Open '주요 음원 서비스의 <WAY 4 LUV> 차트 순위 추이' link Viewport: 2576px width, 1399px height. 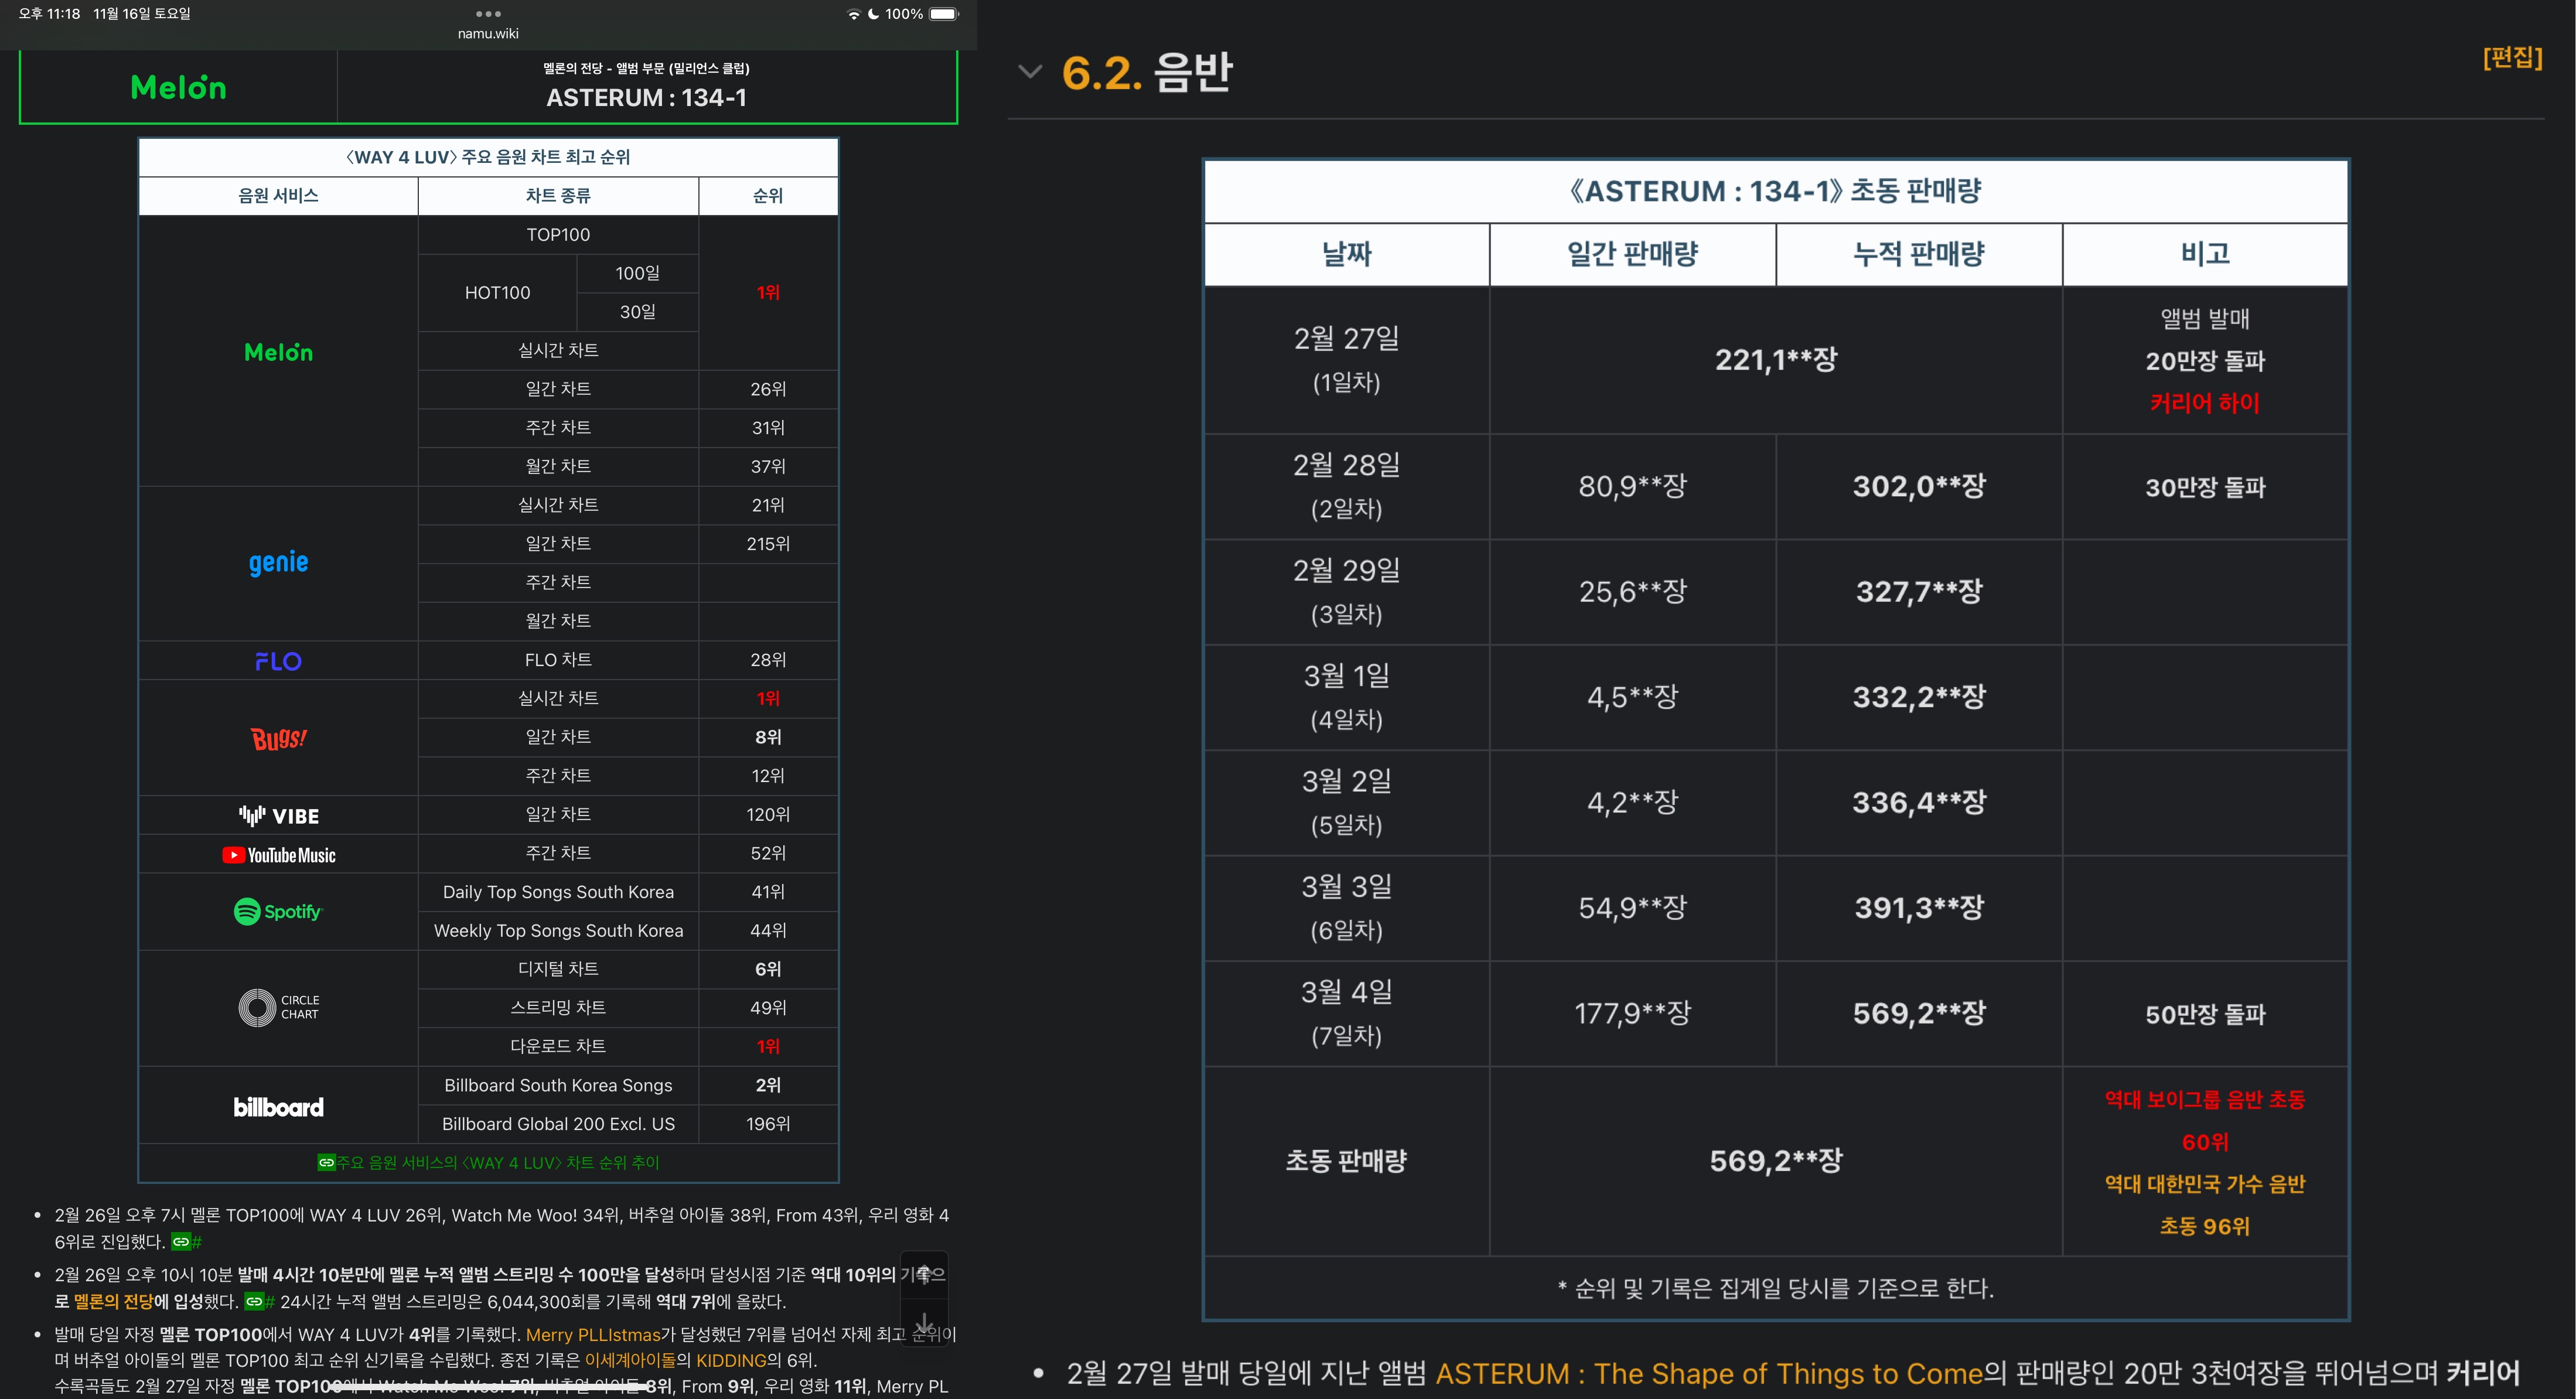pyautogui.click(x=498, y=1162)
